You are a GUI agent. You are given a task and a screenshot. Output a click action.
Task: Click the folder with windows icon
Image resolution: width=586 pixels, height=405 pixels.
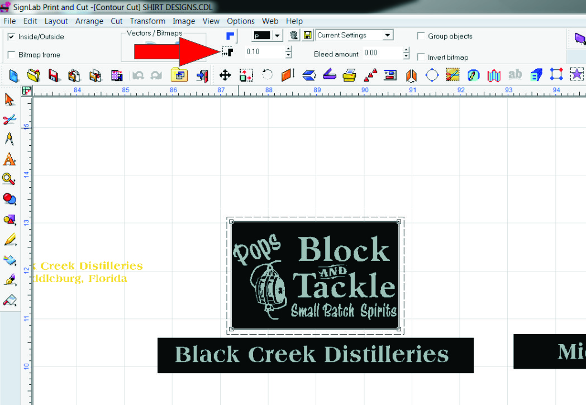[x=179, y=75]
